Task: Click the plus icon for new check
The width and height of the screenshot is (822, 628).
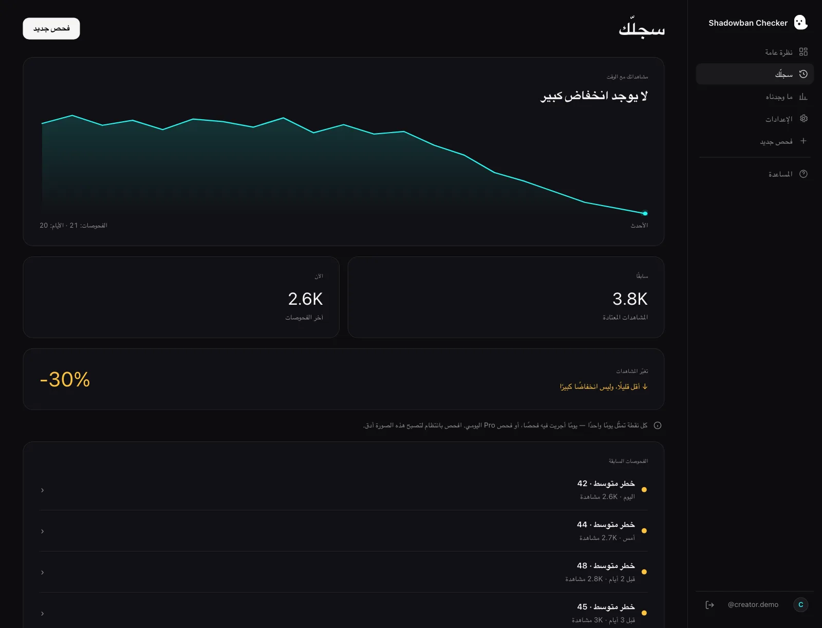Action: click(804, 141)
